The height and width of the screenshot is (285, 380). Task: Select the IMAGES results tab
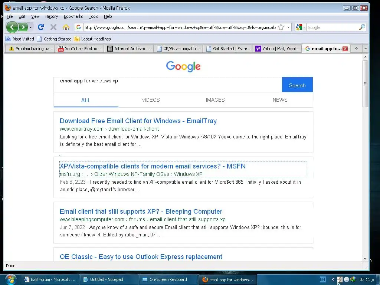215,100
